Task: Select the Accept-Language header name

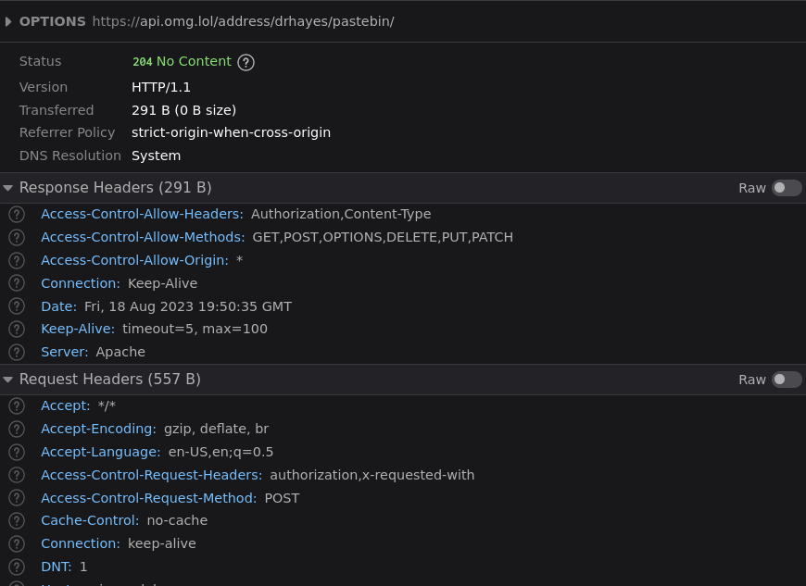Action: pos(101,452)
